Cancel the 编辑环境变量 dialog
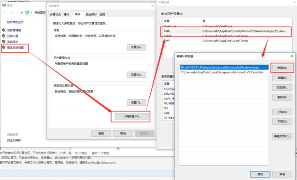 (x=282, y=174)
